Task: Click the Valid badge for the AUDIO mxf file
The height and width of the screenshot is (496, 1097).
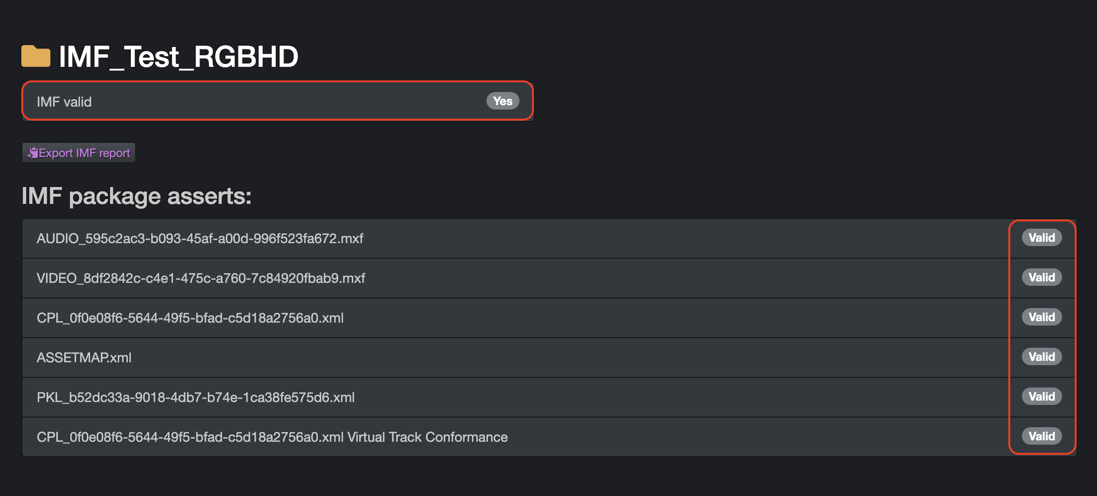Action: [1042, 238]
